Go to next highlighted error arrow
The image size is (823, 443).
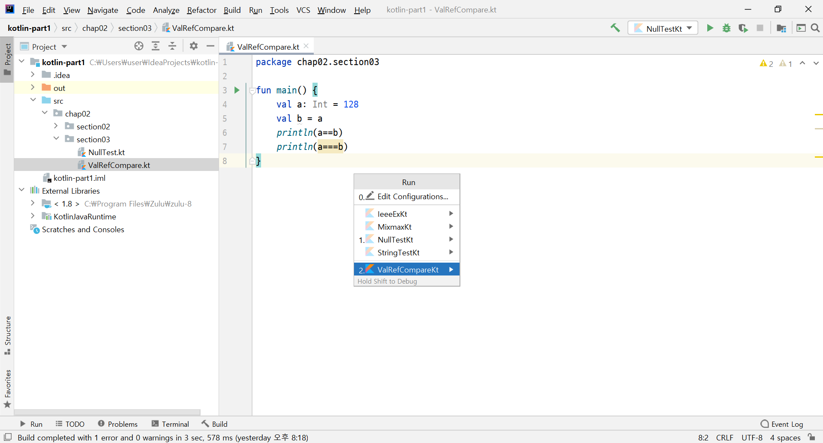click(816, 63)
